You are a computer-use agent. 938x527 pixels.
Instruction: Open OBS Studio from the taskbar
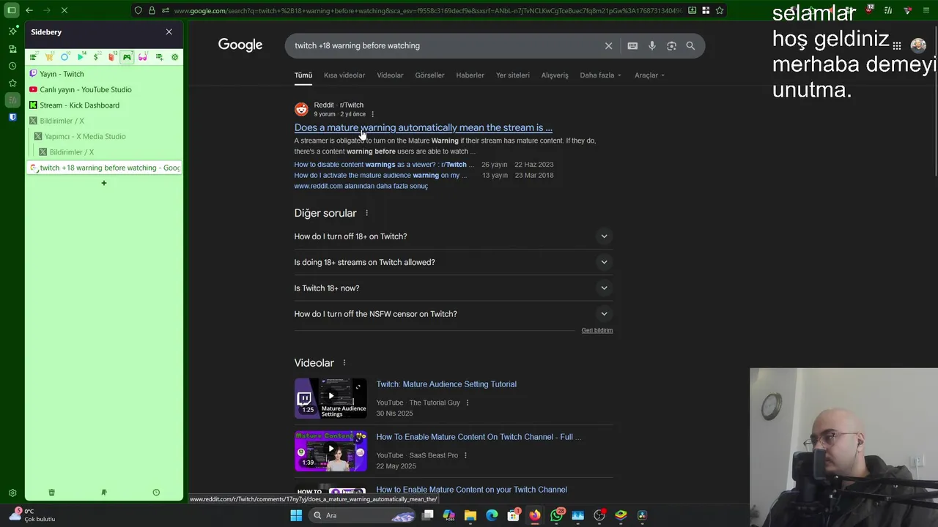coord(599,515)
